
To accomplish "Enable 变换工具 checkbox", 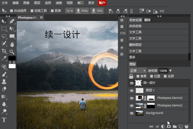I will (x=32, y=11).
